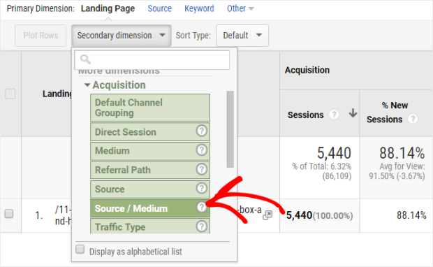Click the dimension search input field
433x267 pixels.
click(152, 59)
